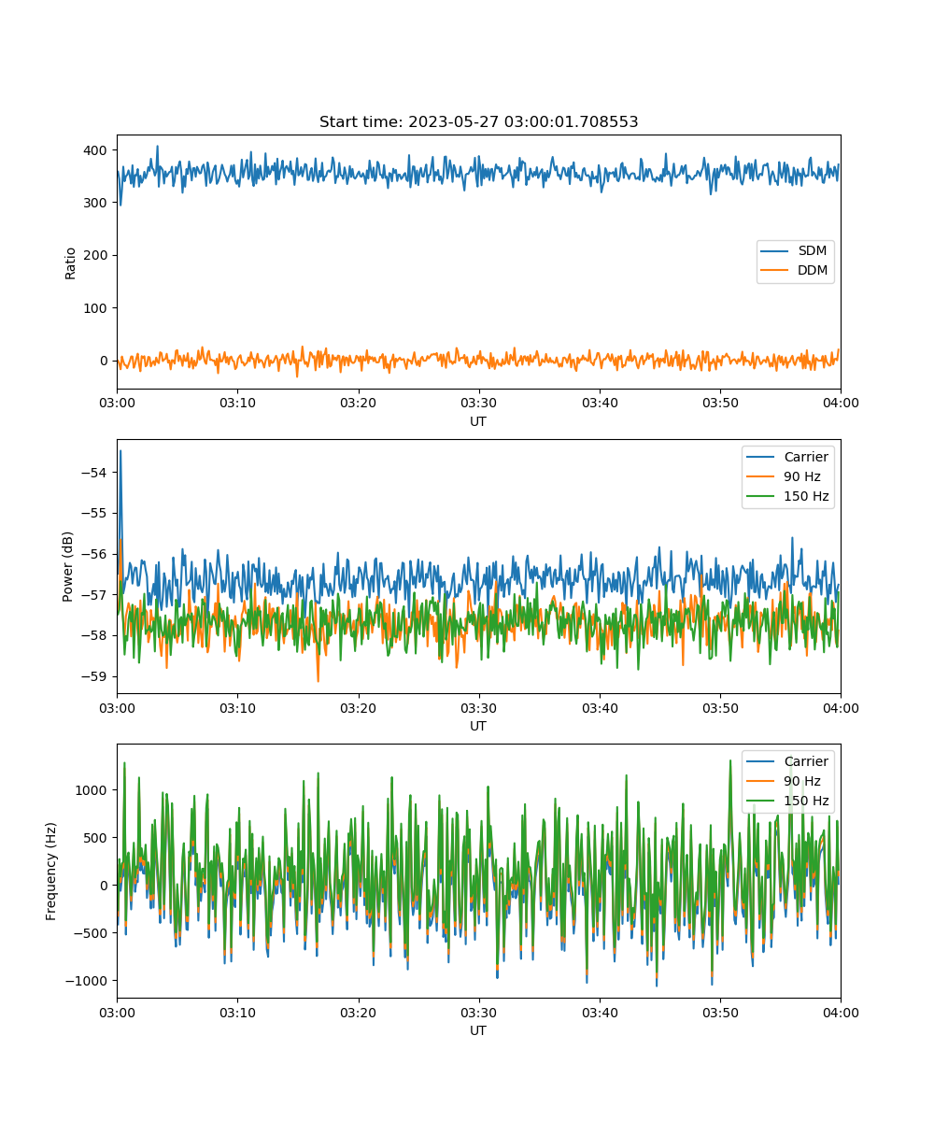Click the 03:30 tick under the Frequency plot
934x1121 pixels.
click(478, 1012)
